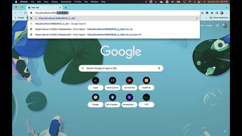Viewport: 242px width, 136px height.
Task: Open the index.jsp?age=20 suggestion
Action: coord(114,35)
